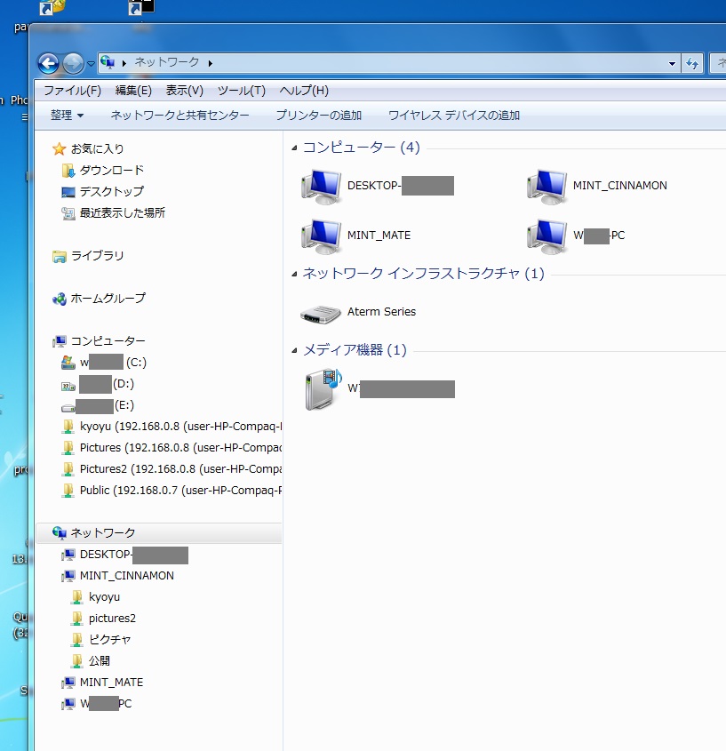Click プリンターの追加 in the toolbar
Image resolution: width=726 pixels, height=751 pixels.
[x=318, y=115]
